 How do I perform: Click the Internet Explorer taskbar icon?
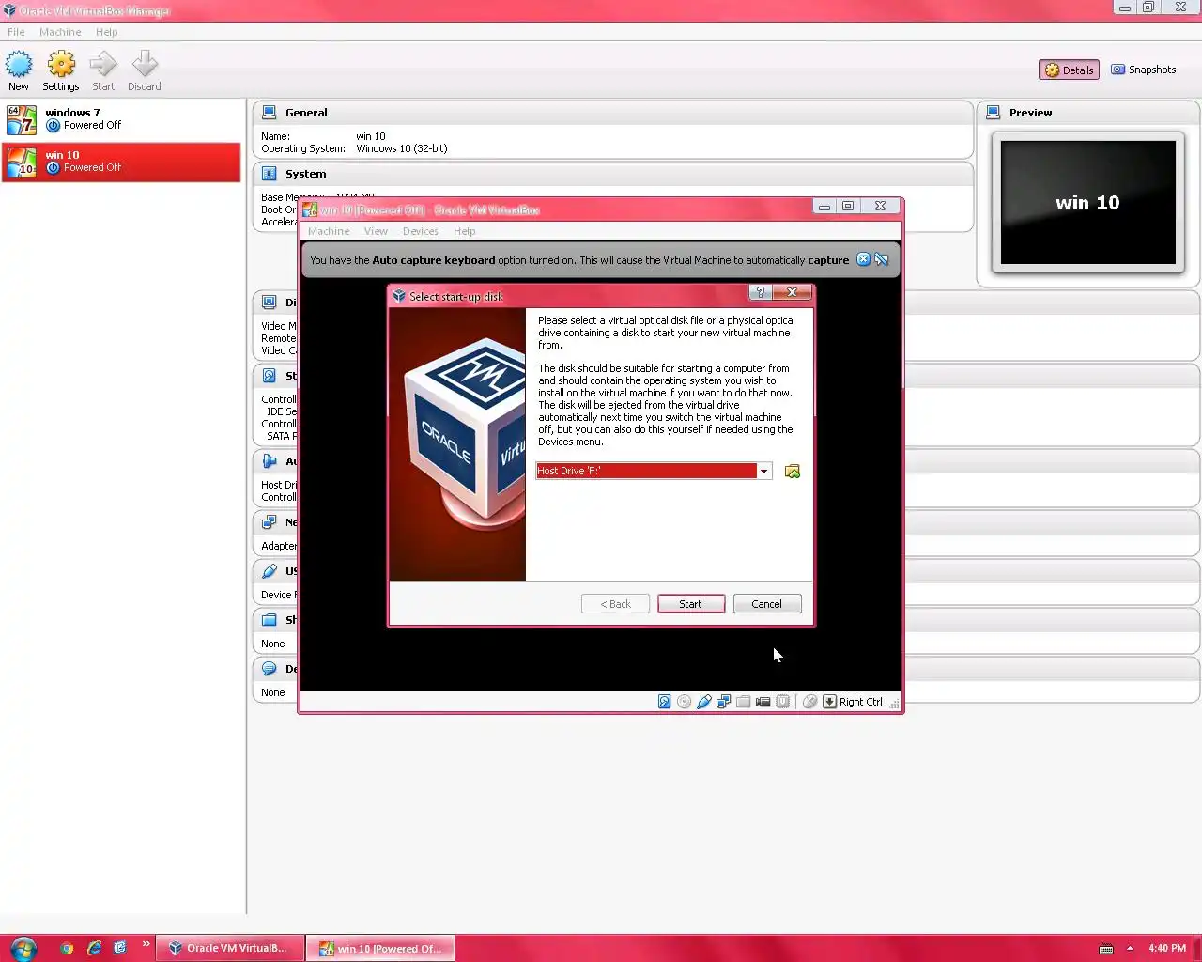click(94, 948)
